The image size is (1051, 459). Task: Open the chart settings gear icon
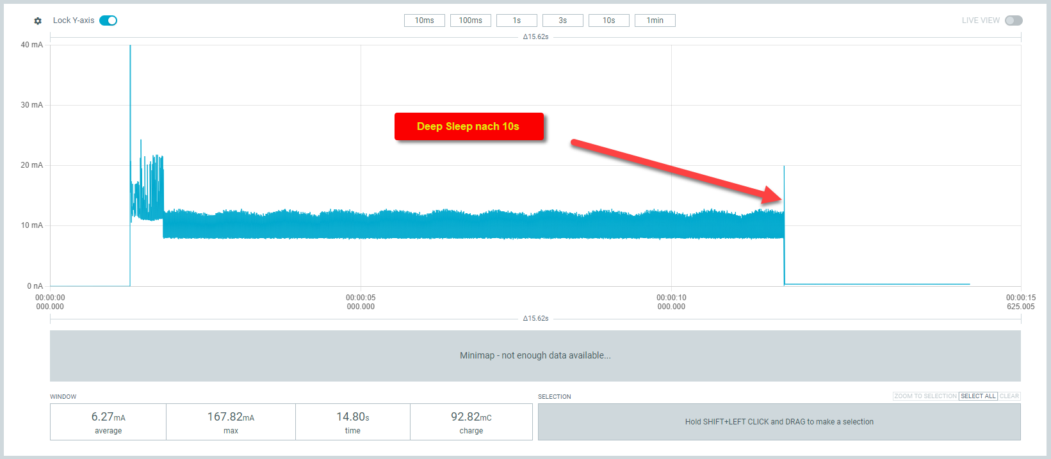38,21
